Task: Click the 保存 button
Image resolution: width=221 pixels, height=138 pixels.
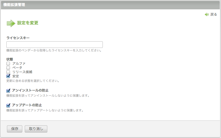Action: 15,129
